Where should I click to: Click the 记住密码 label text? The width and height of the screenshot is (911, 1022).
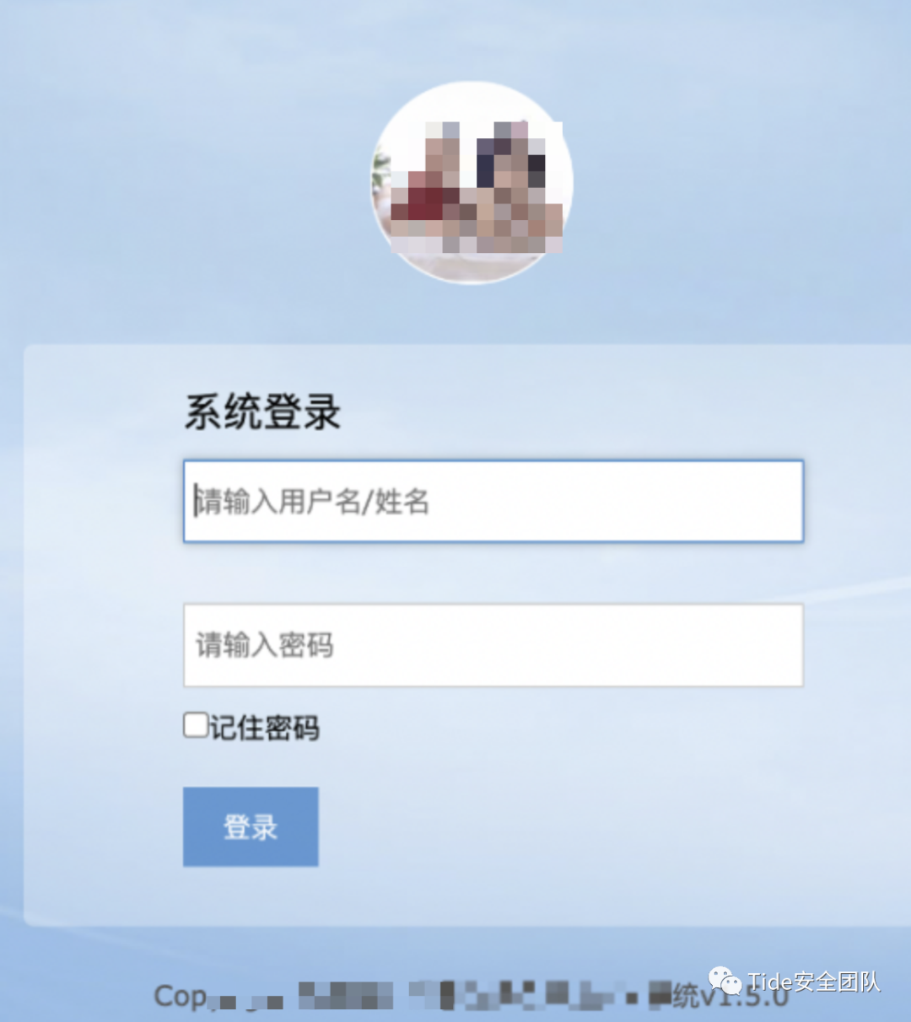pos(265,728)
